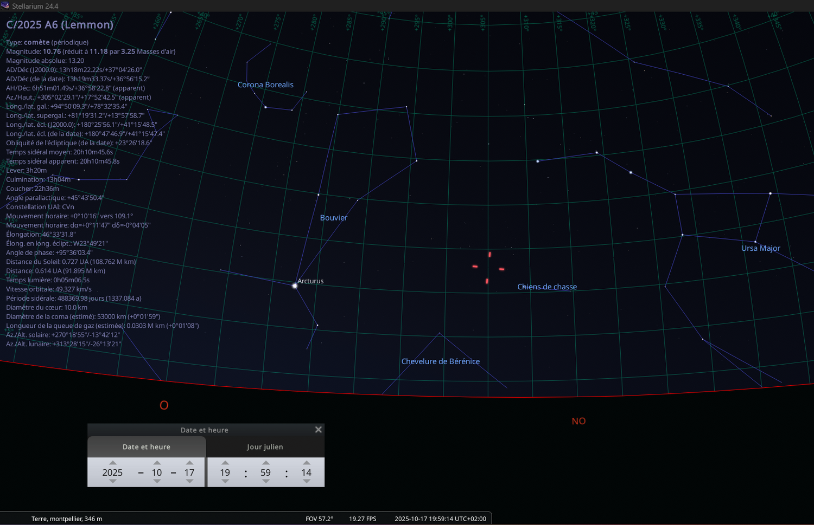Decrease the year with the down arrow
Screen dimensions: 814x525
click(x=112, y=481)
